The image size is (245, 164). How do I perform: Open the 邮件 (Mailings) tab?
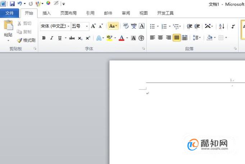(x=108, y=13)
